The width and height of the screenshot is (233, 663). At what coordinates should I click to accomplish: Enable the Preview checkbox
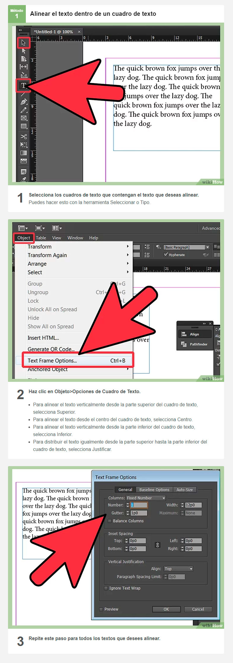click(101, 609)
